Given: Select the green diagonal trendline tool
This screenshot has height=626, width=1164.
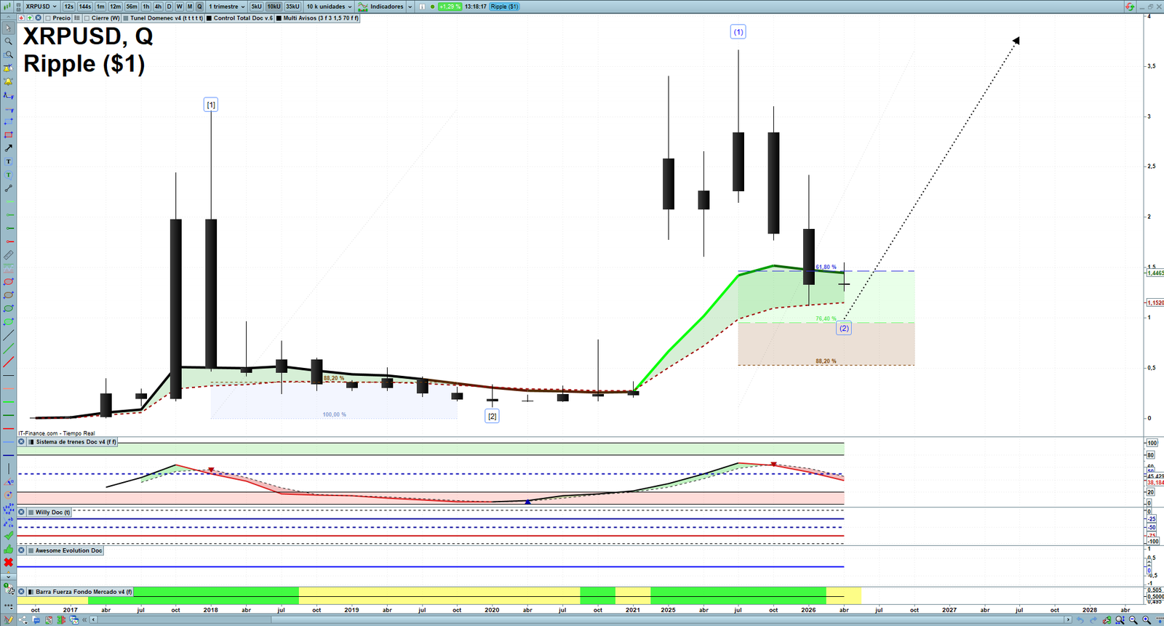Looking at the screenshot, I should [x=8, y=348].
